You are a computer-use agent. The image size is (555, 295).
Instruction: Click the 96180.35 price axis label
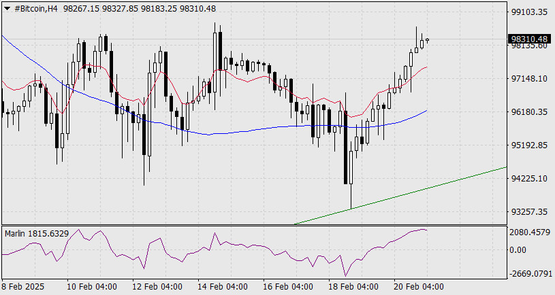(529, 112)
